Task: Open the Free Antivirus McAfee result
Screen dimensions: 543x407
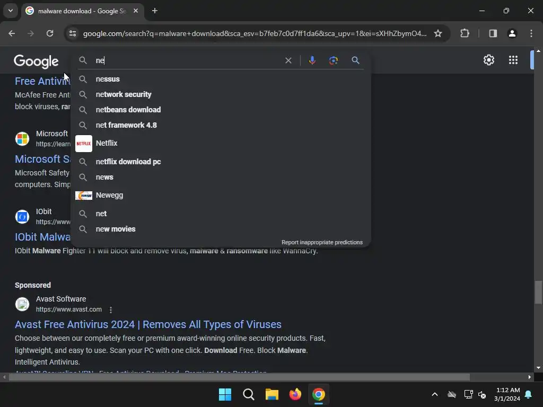Action: (x=42, y=81)
